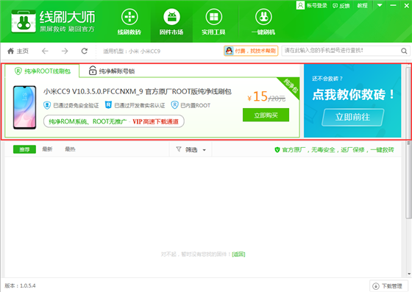Click the search magnifier icon

coord(404,51)
